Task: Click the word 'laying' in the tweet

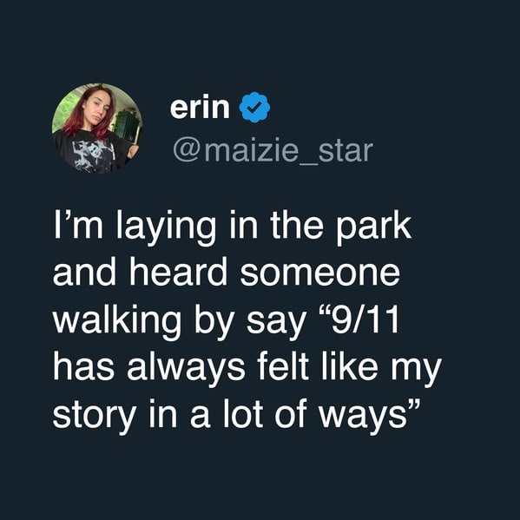Action: [x=167, y=227]
